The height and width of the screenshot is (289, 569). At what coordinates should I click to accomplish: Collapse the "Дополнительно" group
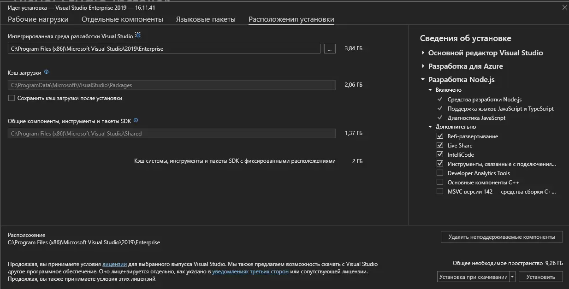[x=430, y=127]
